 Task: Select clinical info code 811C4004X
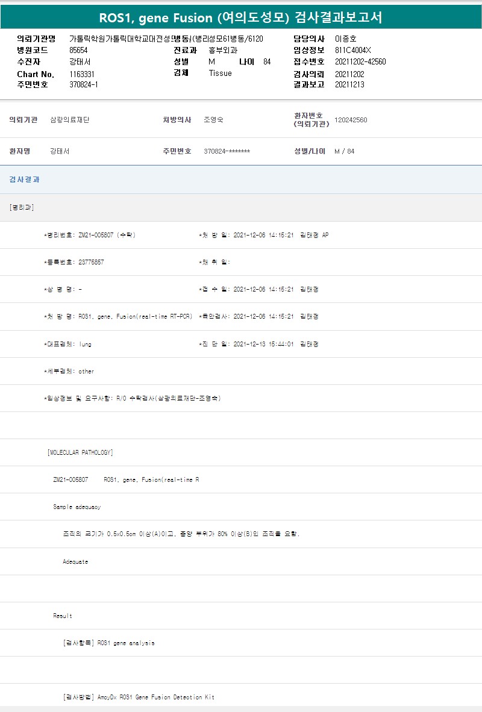click(x=353, y=51)
